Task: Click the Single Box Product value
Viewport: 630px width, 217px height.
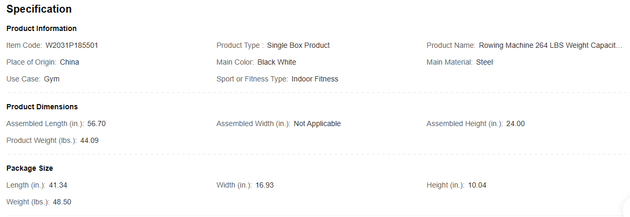Action: [x=298, y=46]
